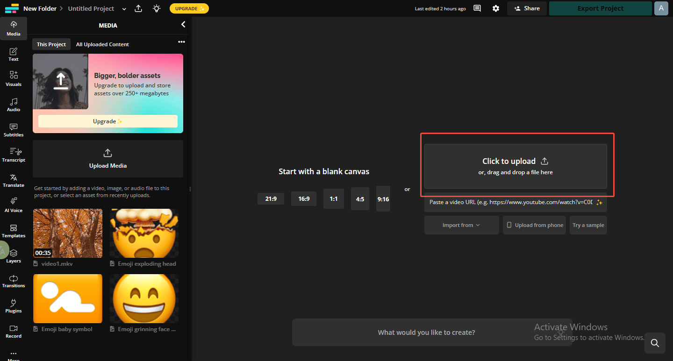This screenshot has width=673, height=361.
Task: Open the Text panel
Action: (14, 54)
